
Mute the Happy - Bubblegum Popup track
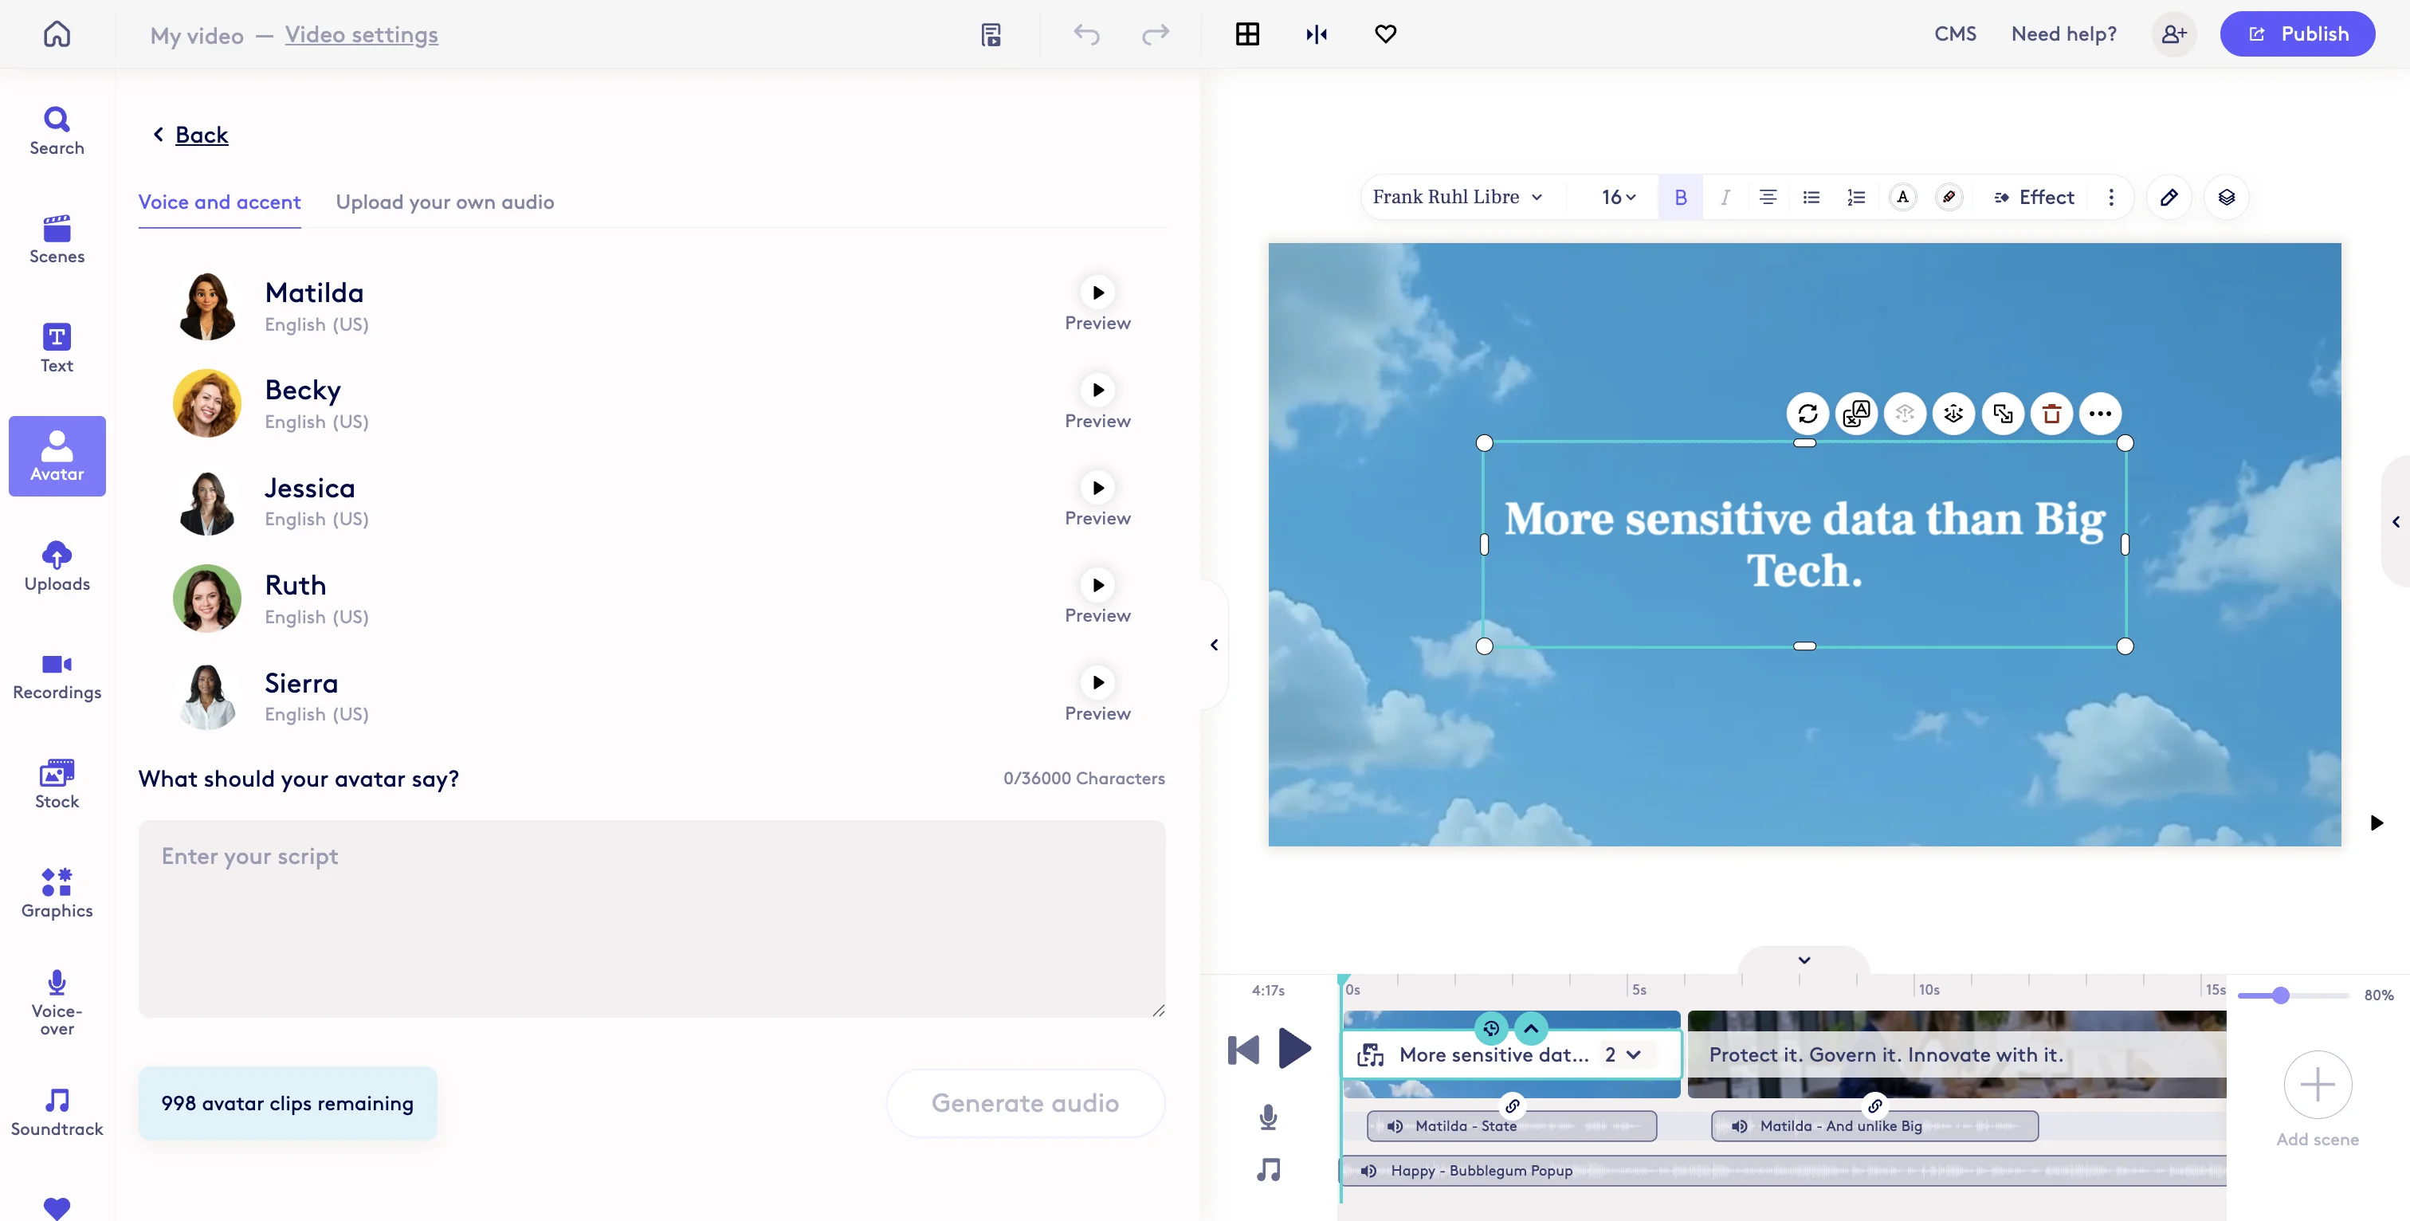click(1368, 1169)
